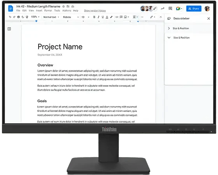The image size is (218, 175).
Task: Click the anonymous viewers avatar
Action: coord(155,9)
